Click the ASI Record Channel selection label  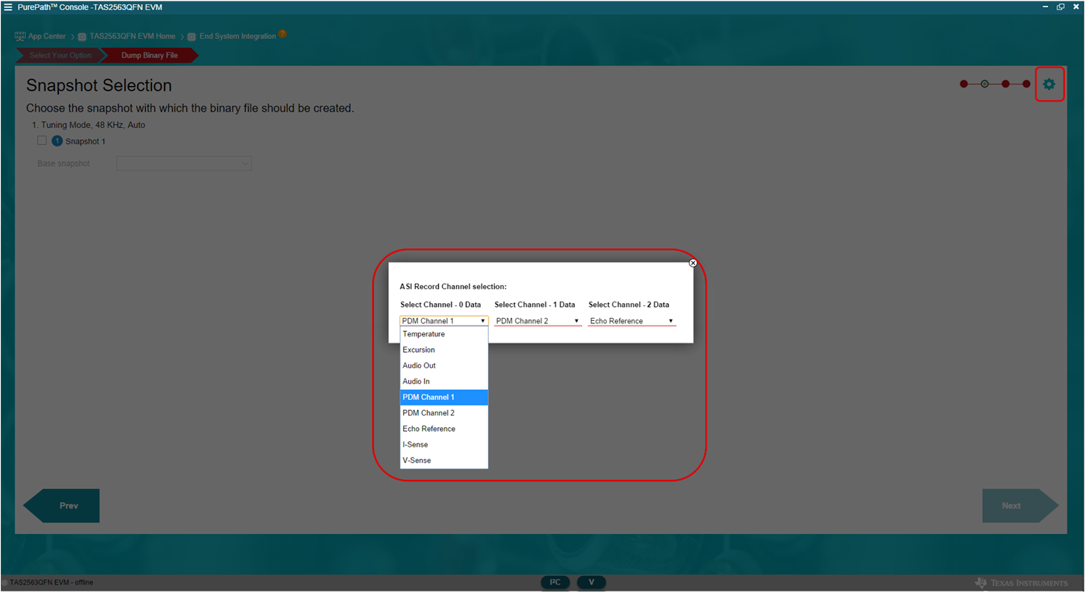[x=453, y=287]
